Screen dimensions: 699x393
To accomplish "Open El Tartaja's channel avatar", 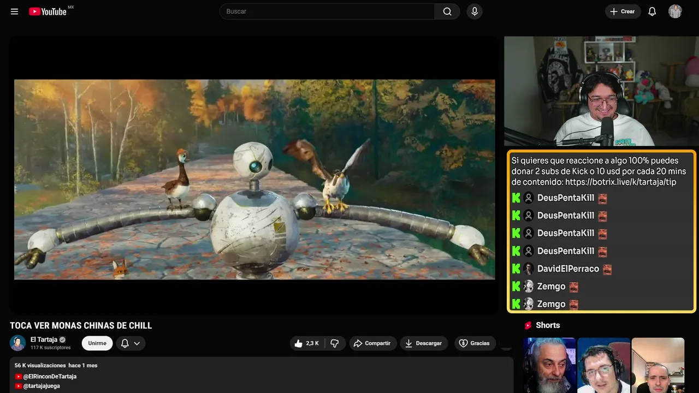I will click(x=18, y=343).
